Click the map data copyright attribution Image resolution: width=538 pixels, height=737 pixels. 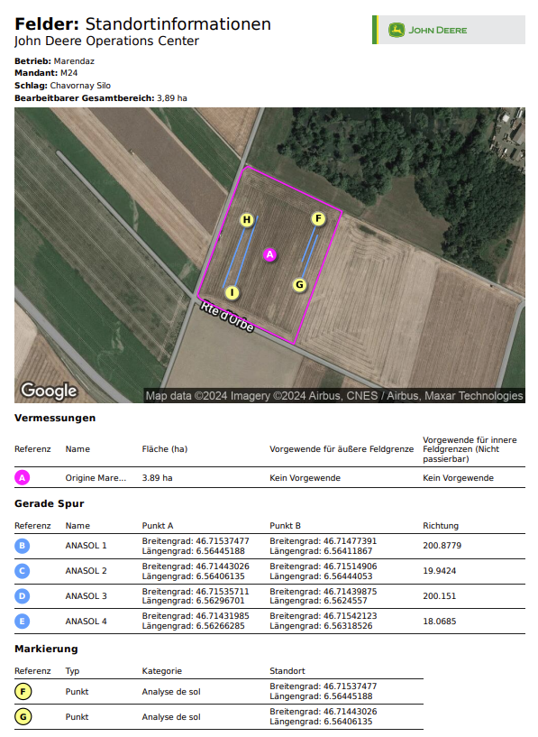(x=334, y=396)
